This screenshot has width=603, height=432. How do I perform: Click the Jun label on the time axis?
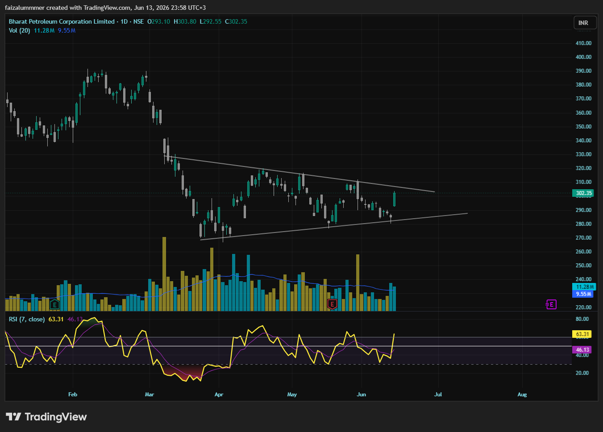pyautogui.click(x=362, y=395)
